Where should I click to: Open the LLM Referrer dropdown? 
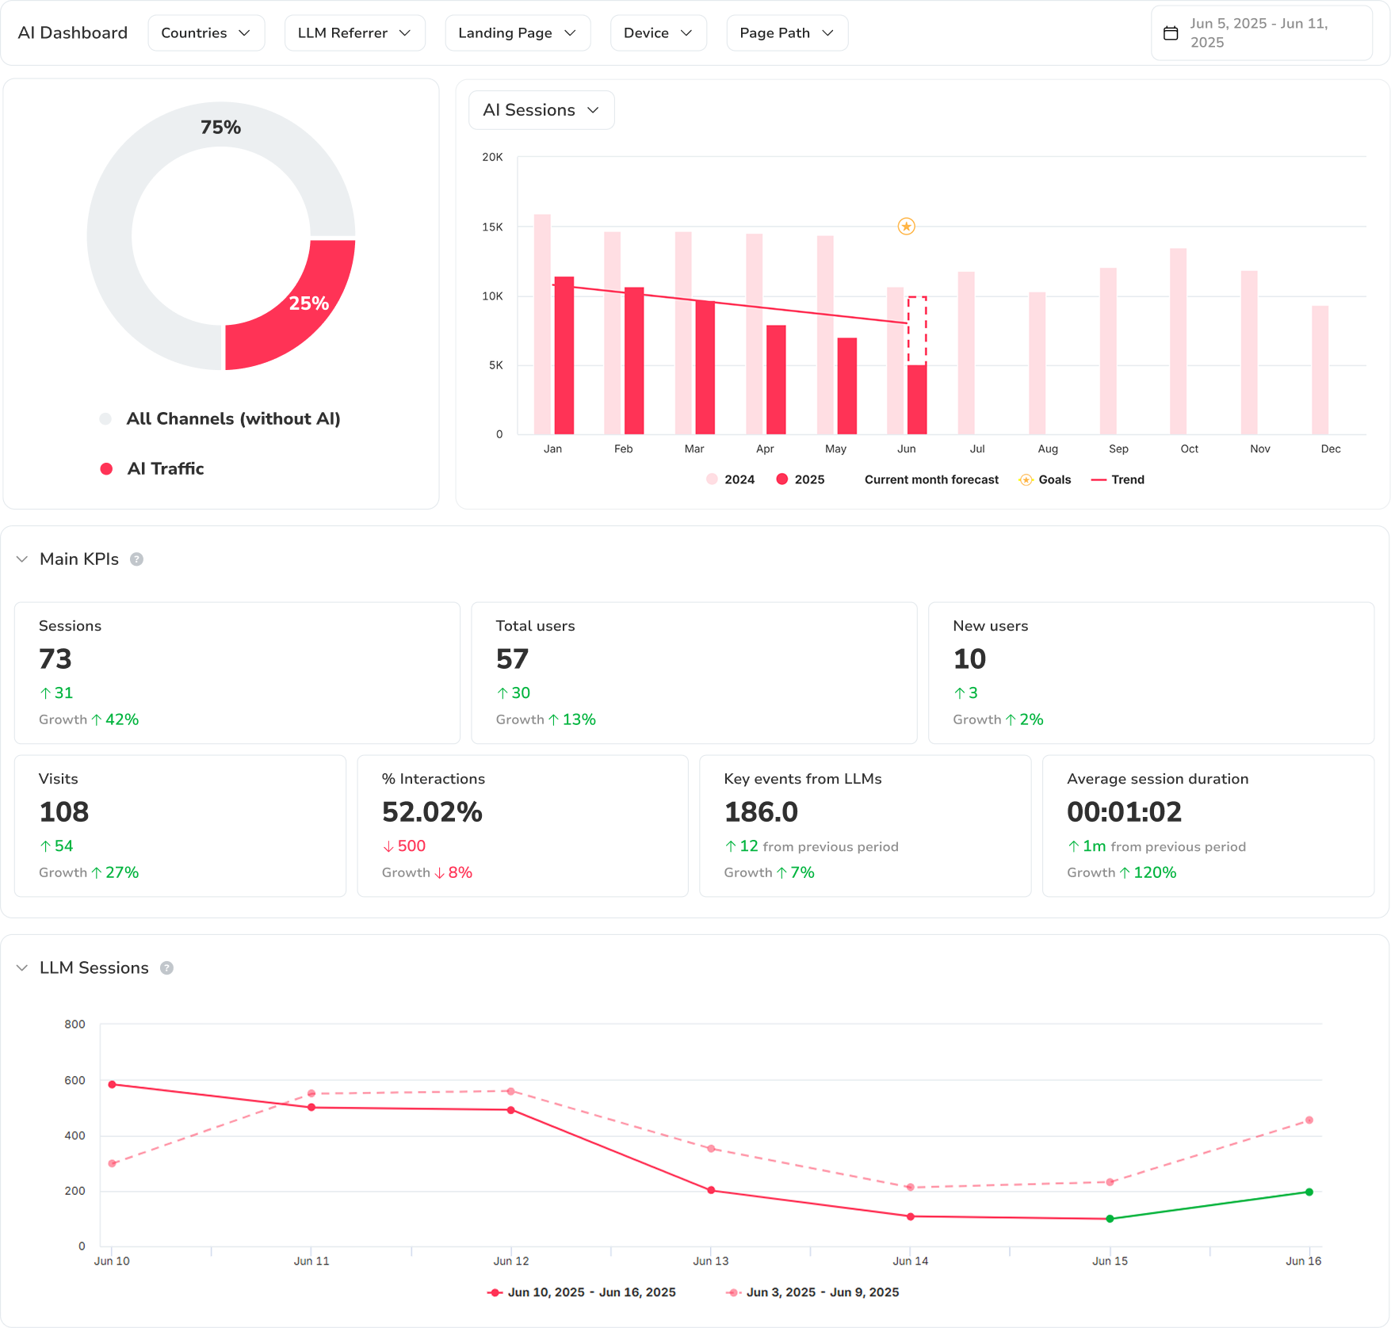pyautogui.click(x=354, y=33)
